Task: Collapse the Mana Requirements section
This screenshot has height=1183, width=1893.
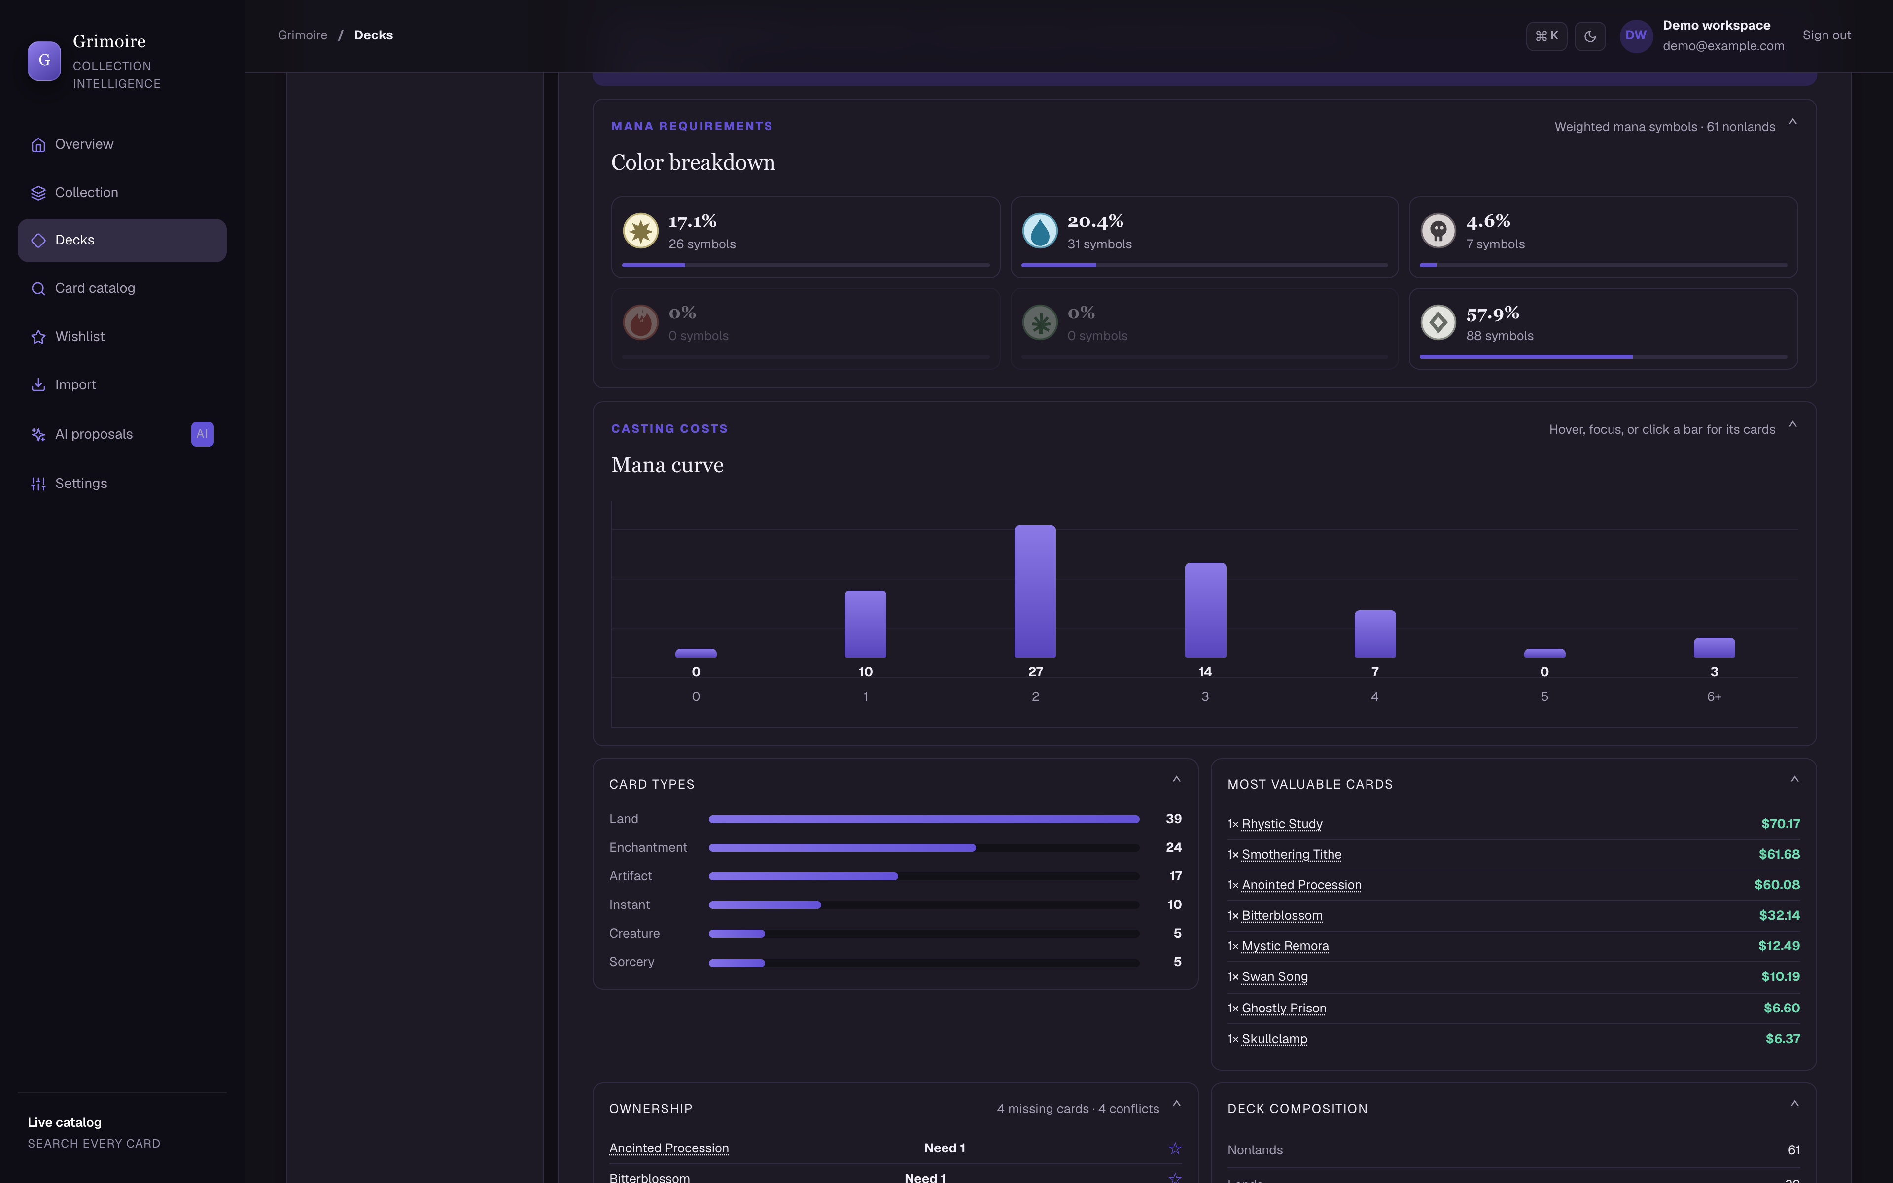Action: tap(1792, 122)
